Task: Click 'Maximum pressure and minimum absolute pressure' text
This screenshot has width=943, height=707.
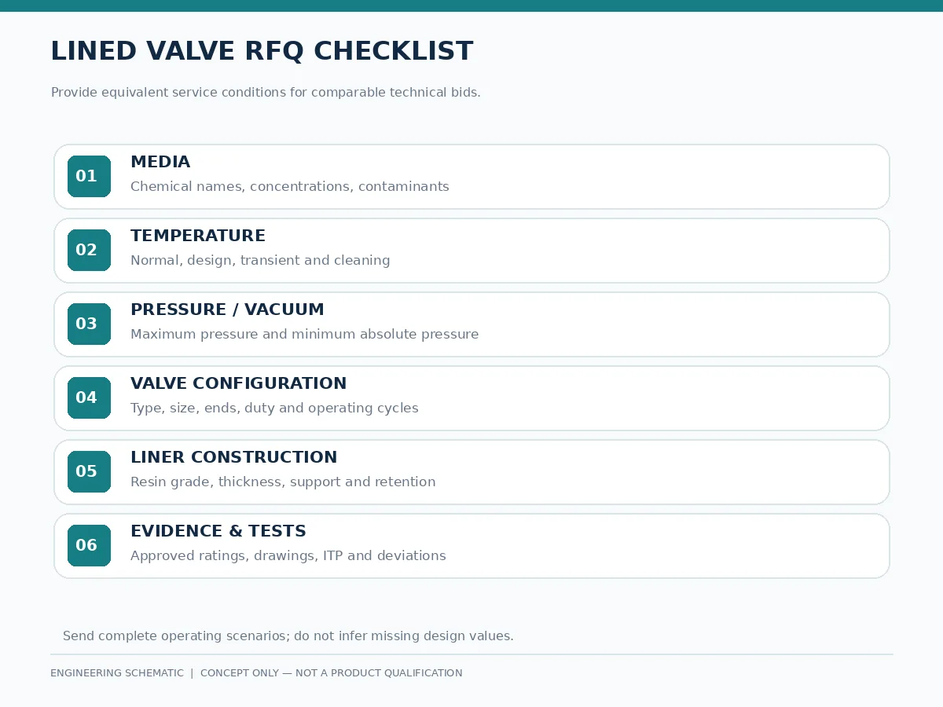Action: click(305, 335)
